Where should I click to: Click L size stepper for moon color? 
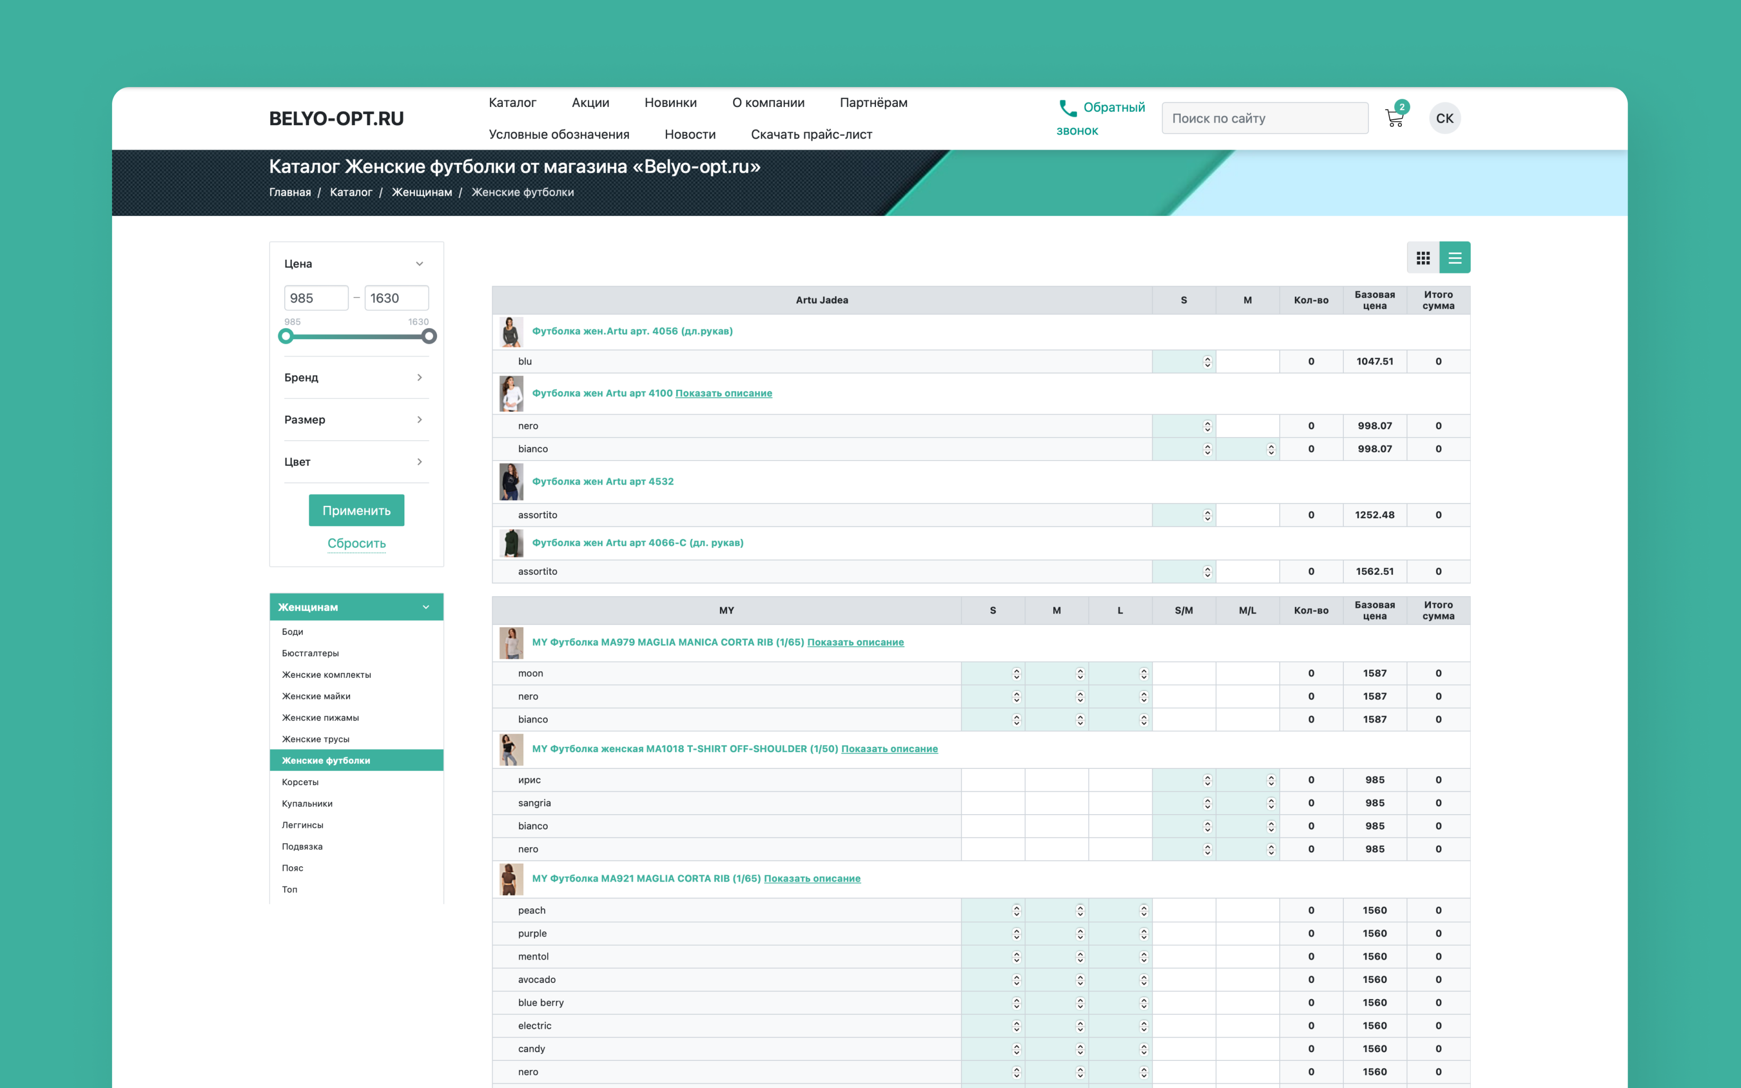point(1143,674)
